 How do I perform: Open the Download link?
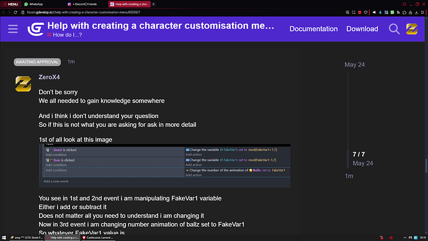tap(362, 29)
